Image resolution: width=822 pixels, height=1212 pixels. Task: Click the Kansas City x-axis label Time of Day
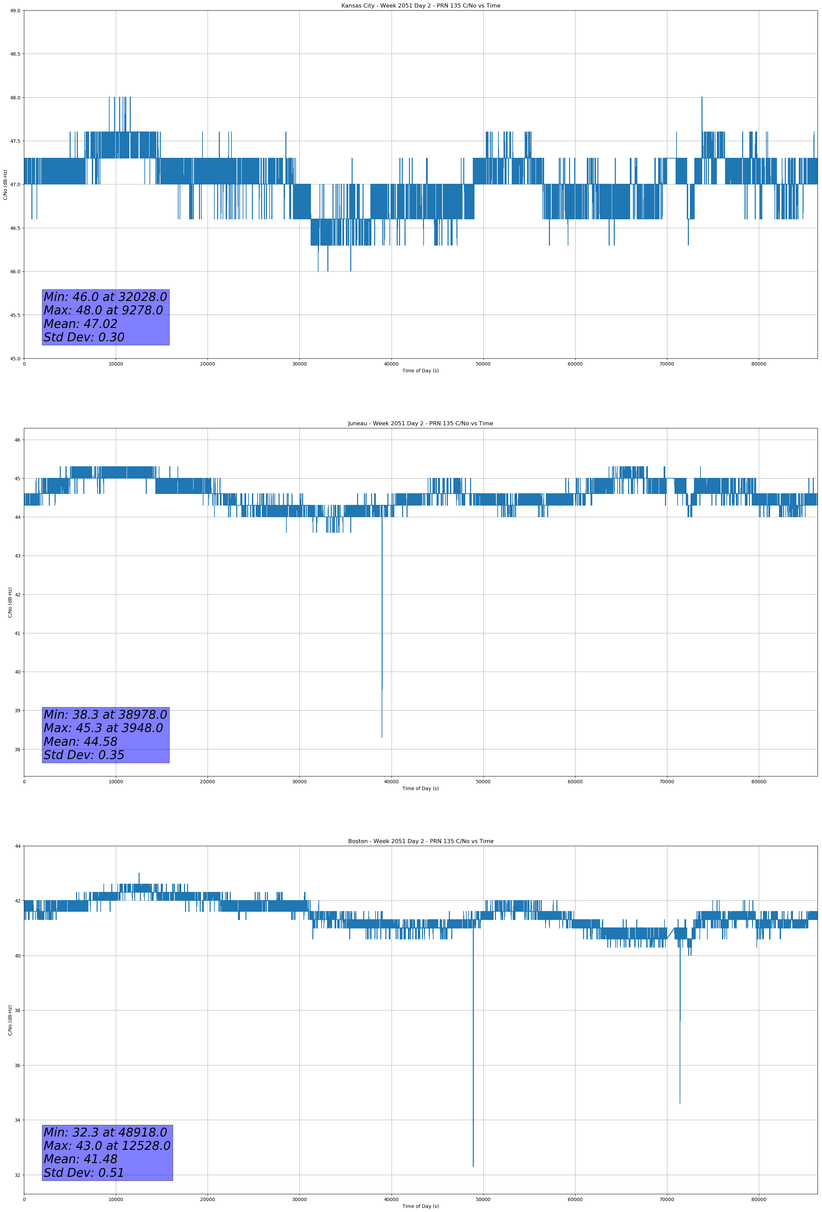(x=420, y=371)
